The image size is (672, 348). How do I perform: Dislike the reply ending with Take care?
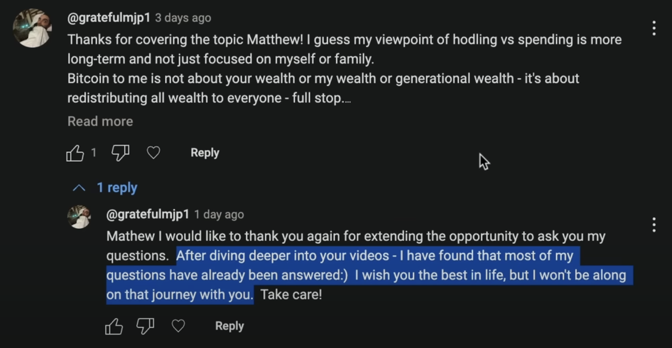tap(145, 326)
